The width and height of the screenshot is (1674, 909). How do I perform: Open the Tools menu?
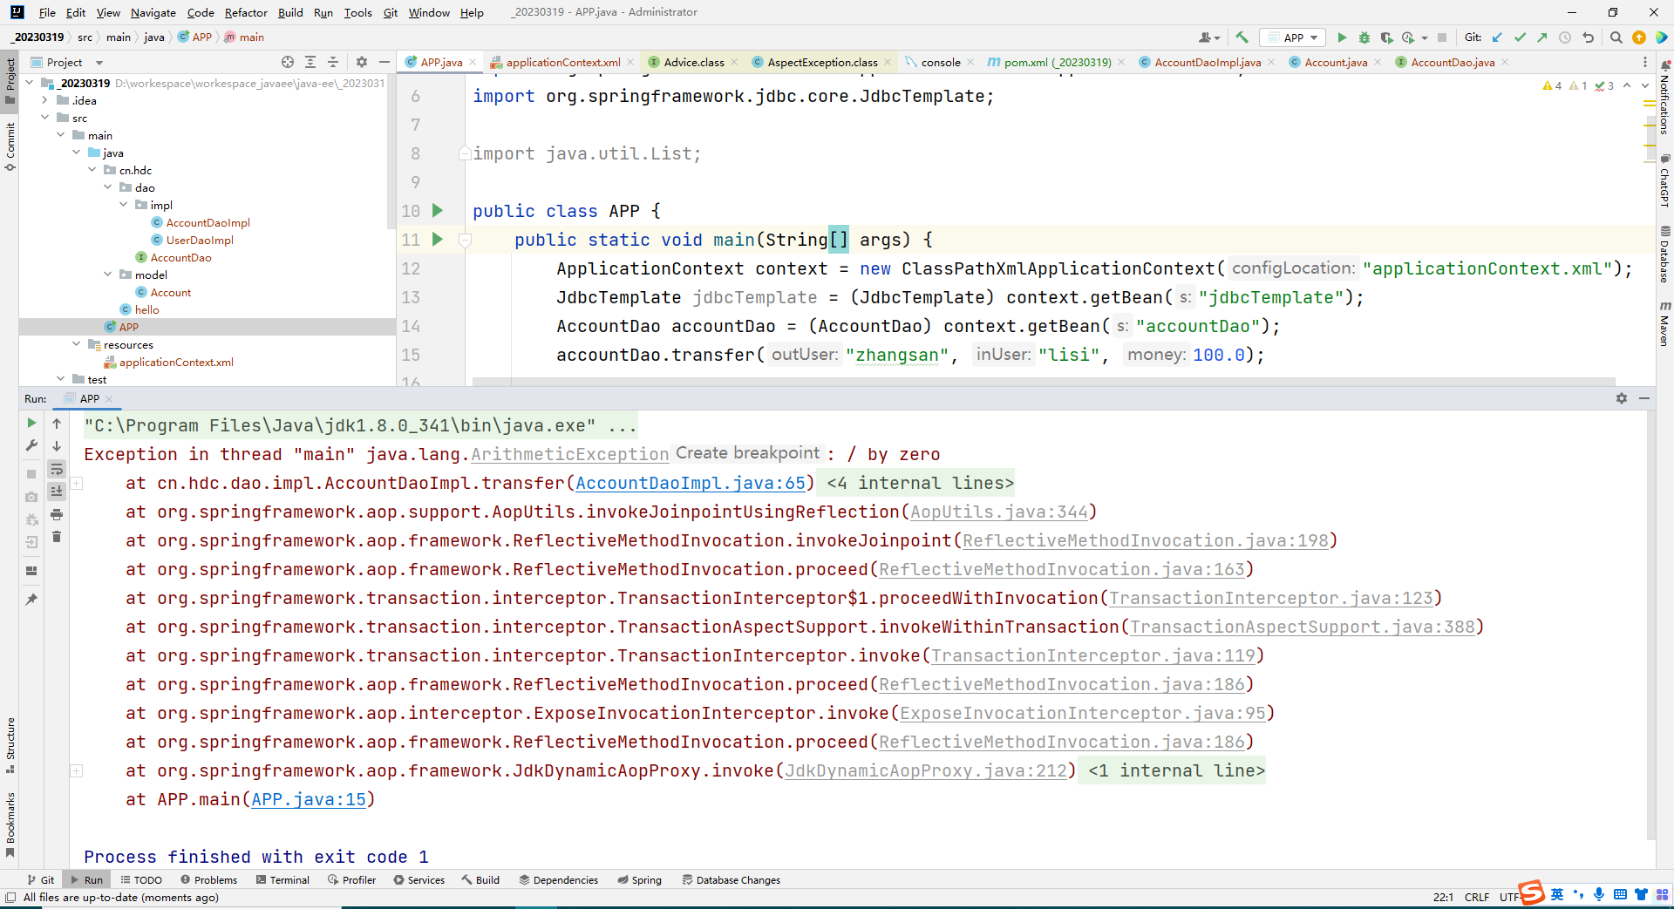tap(357, 12)
